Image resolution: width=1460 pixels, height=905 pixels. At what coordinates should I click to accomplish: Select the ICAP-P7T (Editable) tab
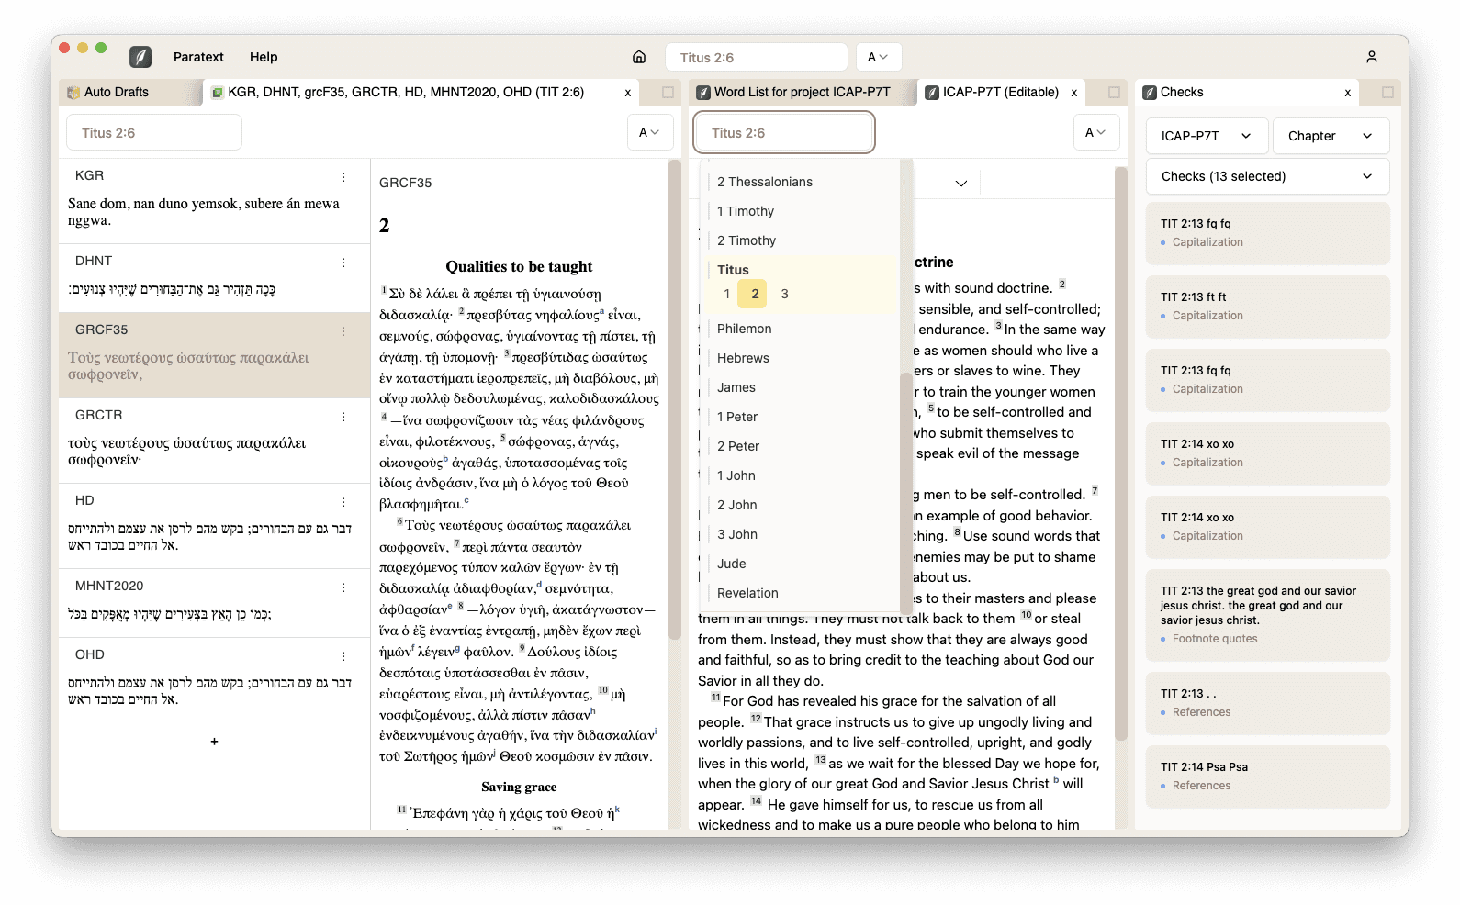click(1001, 93)
